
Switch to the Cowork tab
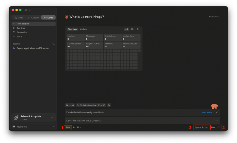click(34, 17)
